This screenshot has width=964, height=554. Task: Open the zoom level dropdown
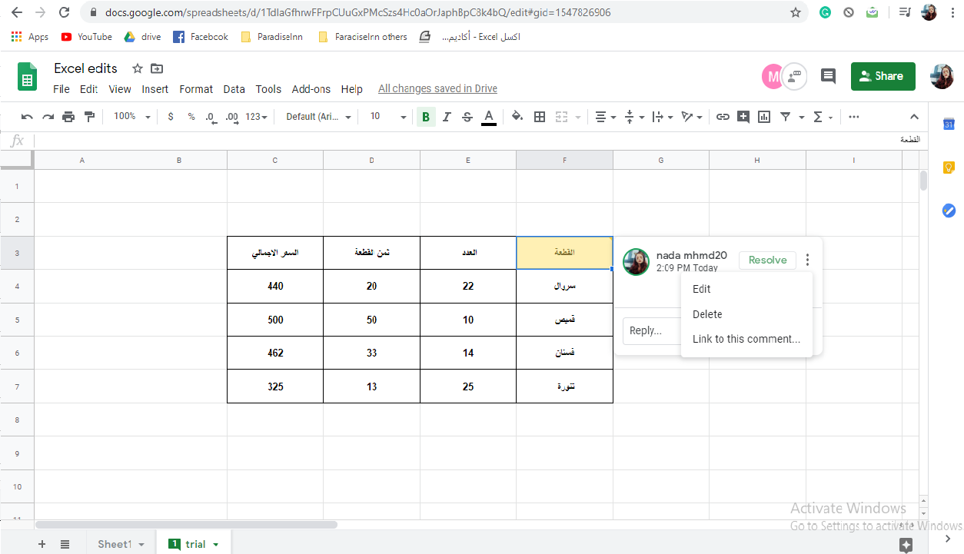point(129,116)
